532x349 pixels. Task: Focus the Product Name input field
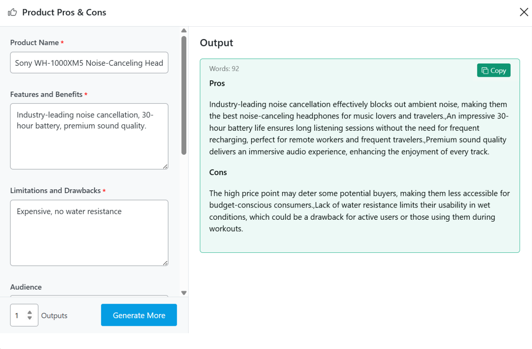89,63
